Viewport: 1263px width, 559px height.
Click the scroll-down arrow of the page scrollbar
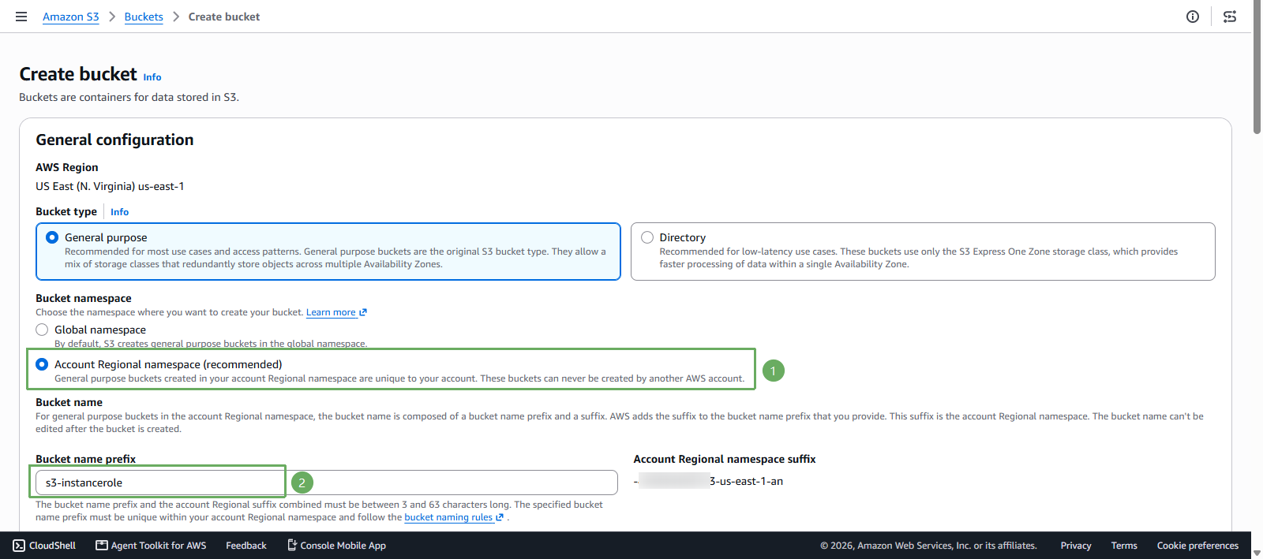tap(1257, 553)
